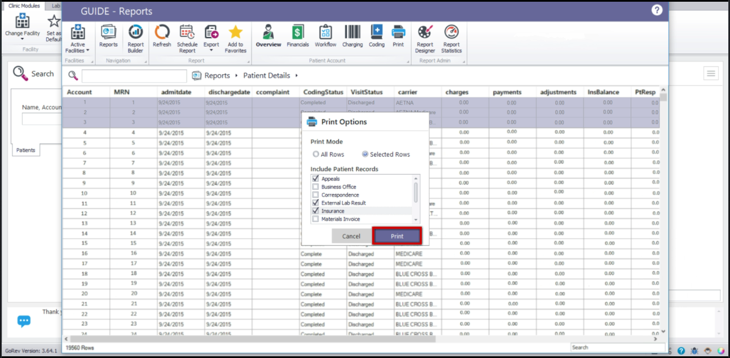Open Schedule Report

[x=187, y=39]
